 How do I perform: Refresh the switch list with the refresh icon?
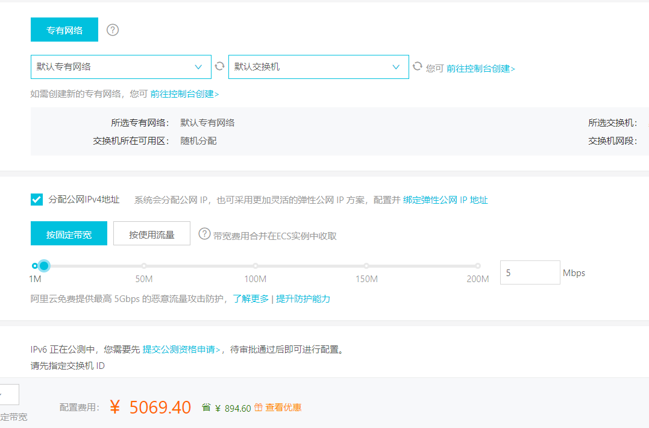click(x=417, y=66)
